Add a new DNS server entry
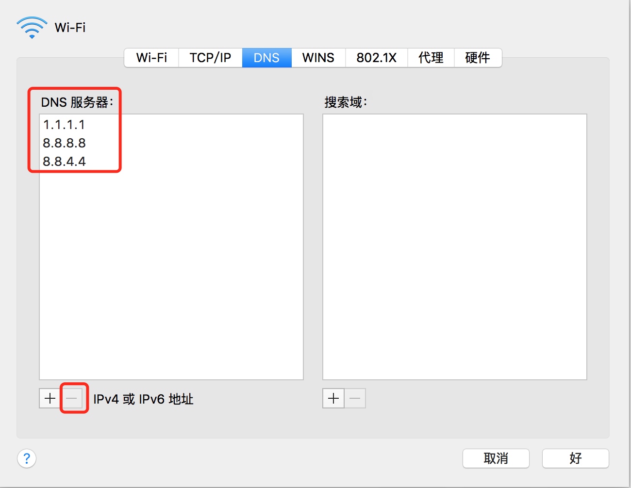 (50, 399)
